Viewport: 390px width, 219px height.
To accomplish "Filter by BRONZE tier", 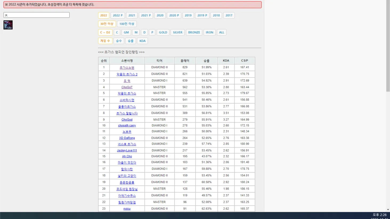I will click(x=194, y=32).
